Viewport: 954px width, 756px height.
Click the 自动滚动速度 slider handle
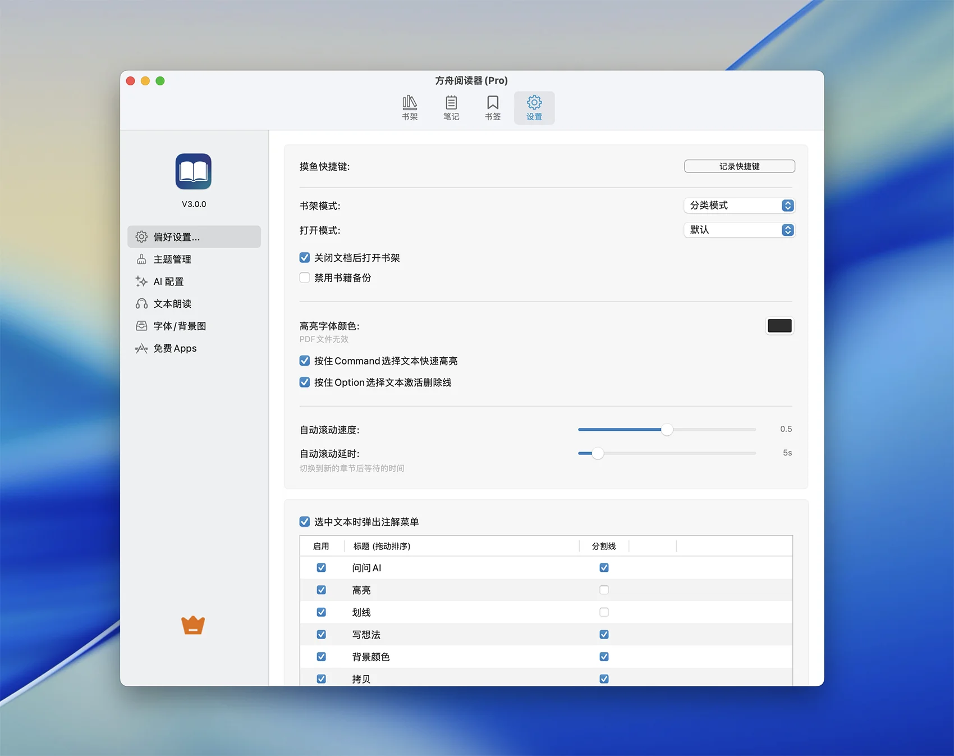(x=667, y=430)
